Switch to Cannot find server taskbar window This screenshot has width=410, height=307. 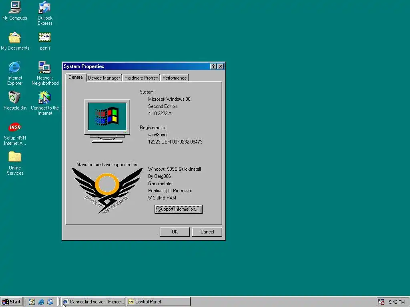pyautogui.click(x=93, y=302)
